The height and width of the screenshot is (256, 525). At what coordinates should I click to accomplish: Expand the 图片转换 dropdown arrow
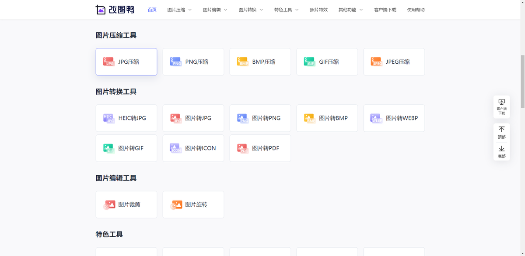261,10
